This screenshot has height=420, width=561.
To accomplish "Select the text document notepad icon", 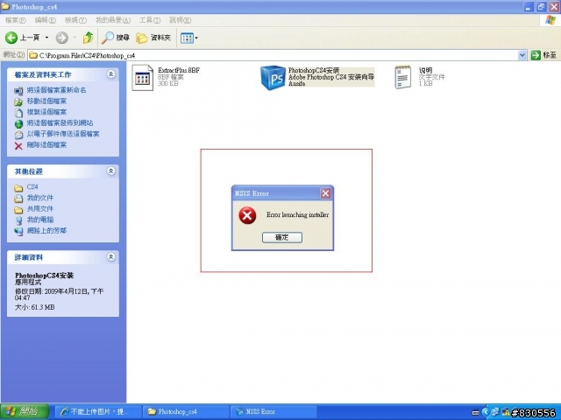I will 402,77.
